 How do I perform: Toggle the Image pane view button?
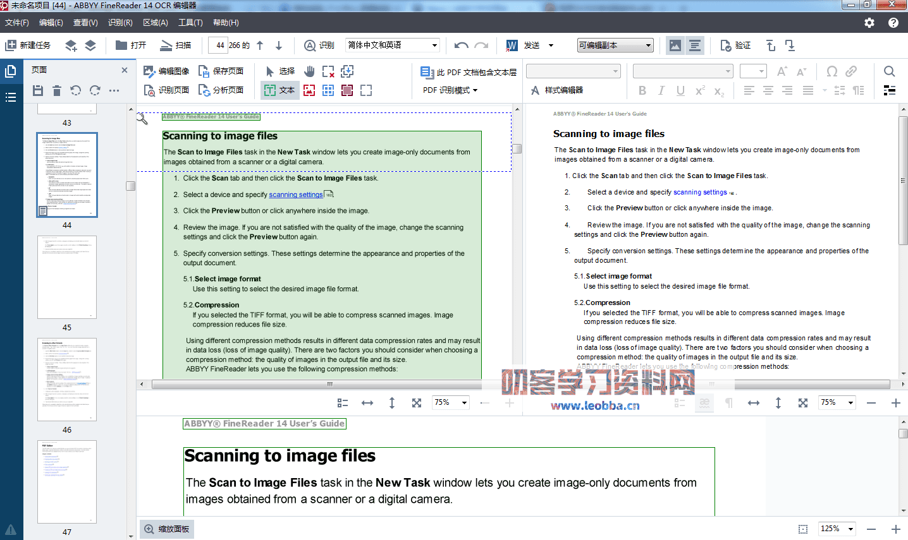coord(675,45)
